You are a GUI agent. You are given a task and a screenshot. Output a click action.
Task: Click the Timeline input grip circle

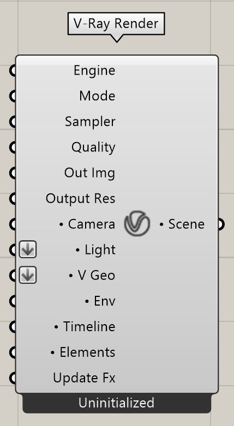click(13, 326)
